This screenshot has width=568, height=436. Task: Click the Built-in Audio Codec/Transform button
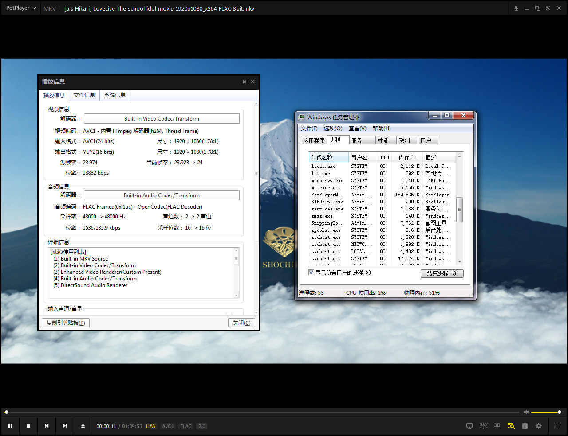point(162,195)
